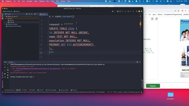Click Python link in browser page nav
Viewport: 189px width, 106px height.
[x=160, y=14]
